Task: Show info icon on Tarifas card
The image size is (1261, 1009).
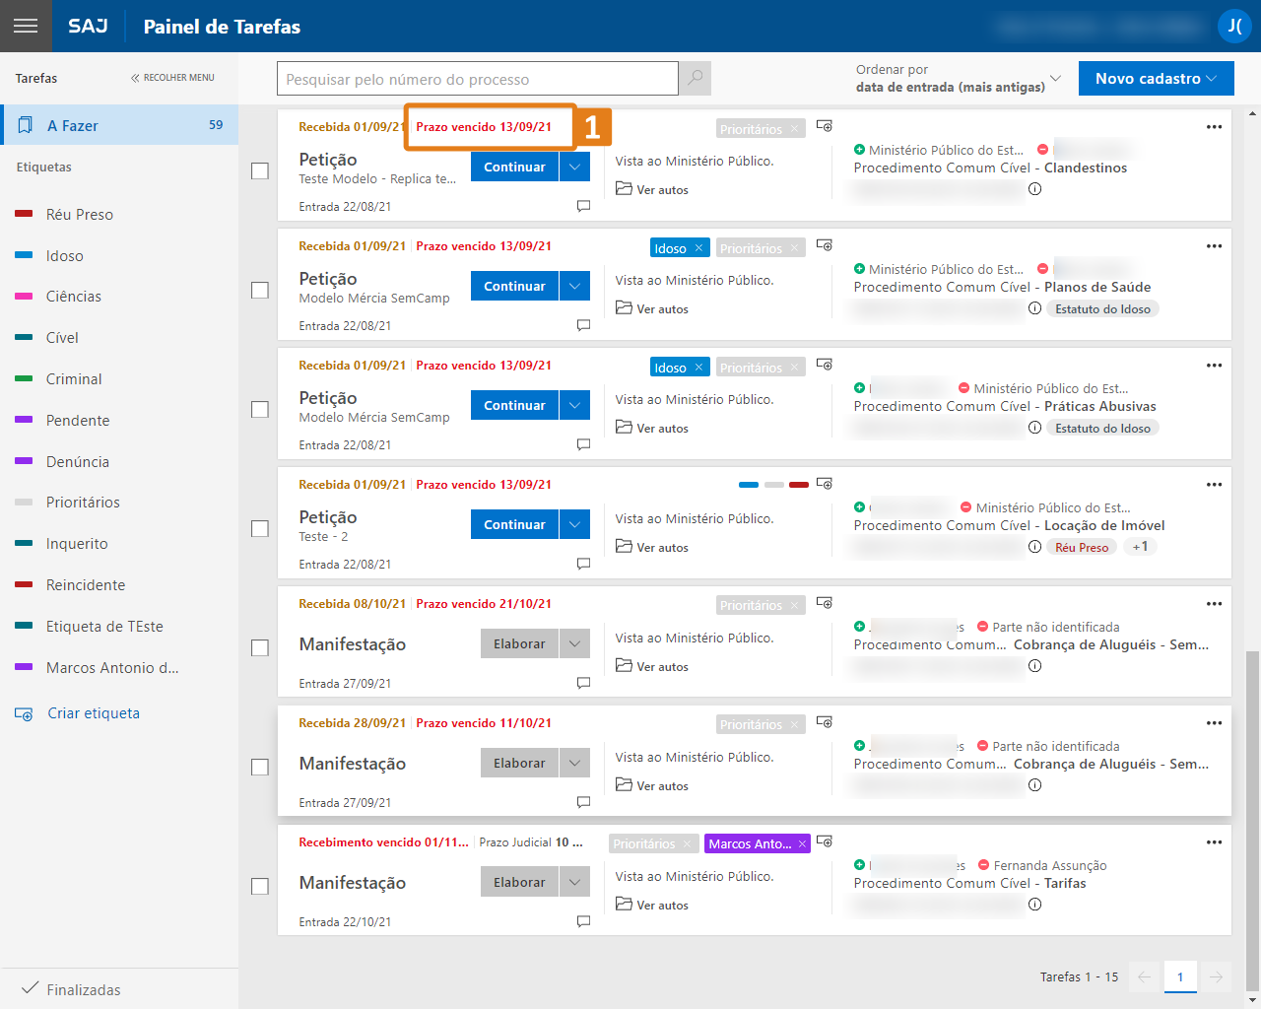Action: pos(1034,905)
